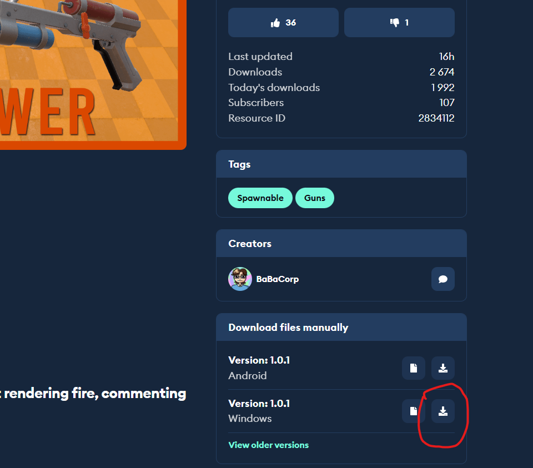Open View older versions link
The image size is (533, 468).
[269, 445]
